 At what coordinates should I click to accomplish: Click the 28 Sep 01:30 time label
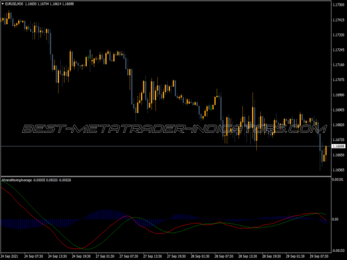point(200,256)
